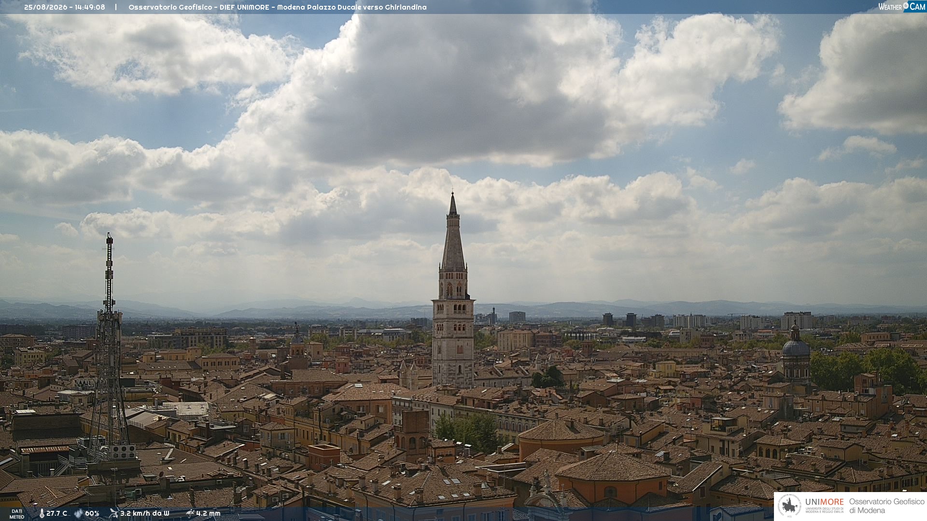This screenshot has height=521, width=927.
Task: Click the WEATHER text in top-right logo
Action: point(890,7)
